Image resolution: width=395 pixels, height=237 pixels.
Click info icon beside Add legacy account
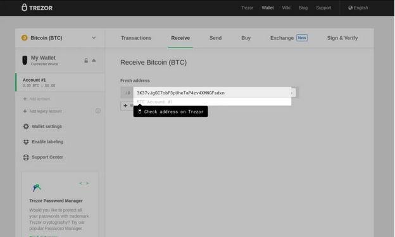[98, 111]
